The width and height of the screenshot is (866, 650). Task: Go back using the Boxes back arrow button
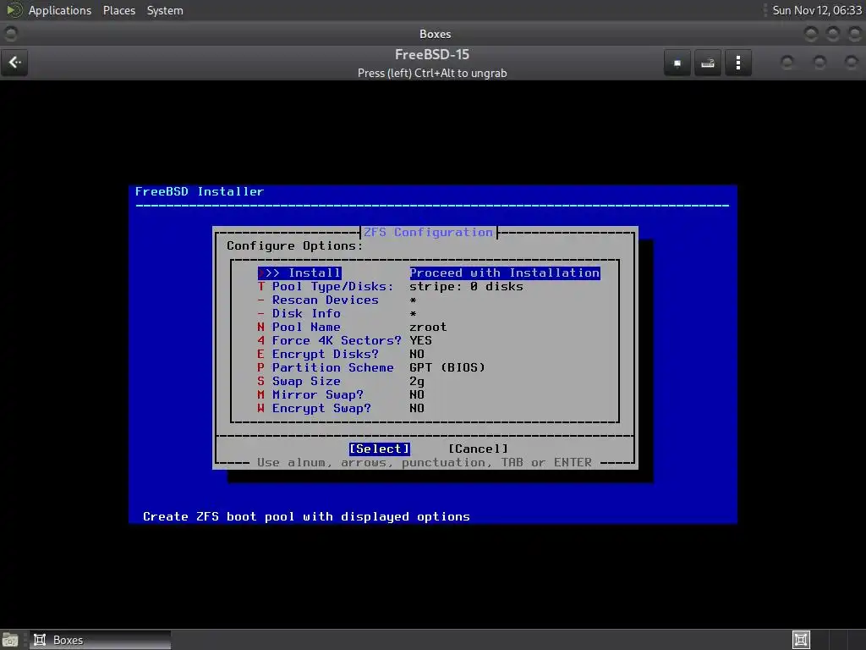pos(15,63)
